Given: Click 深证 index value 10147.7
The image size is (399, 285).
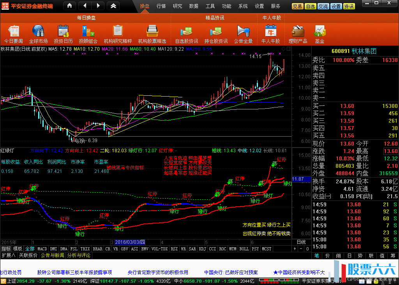Looking at the screenshot, I should 109,281.
